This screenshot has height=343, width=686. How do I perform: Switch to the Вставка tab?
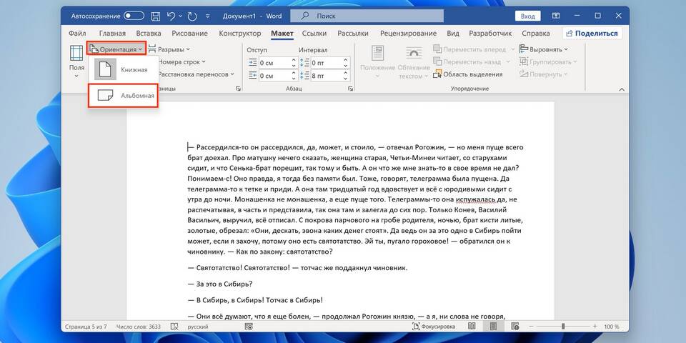(149, 34)
